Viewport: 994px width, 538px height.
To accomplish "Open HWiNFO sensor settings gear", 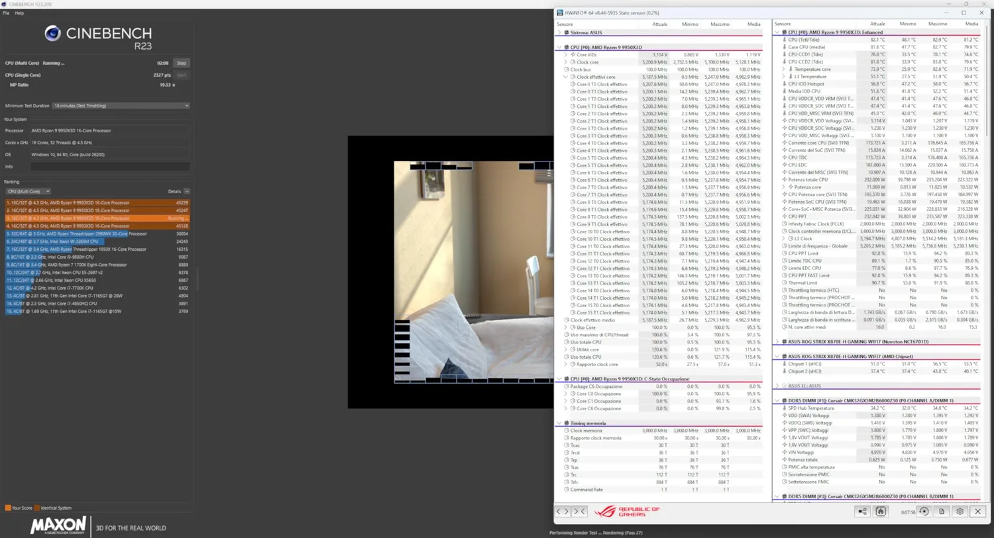I will point(960,512).
